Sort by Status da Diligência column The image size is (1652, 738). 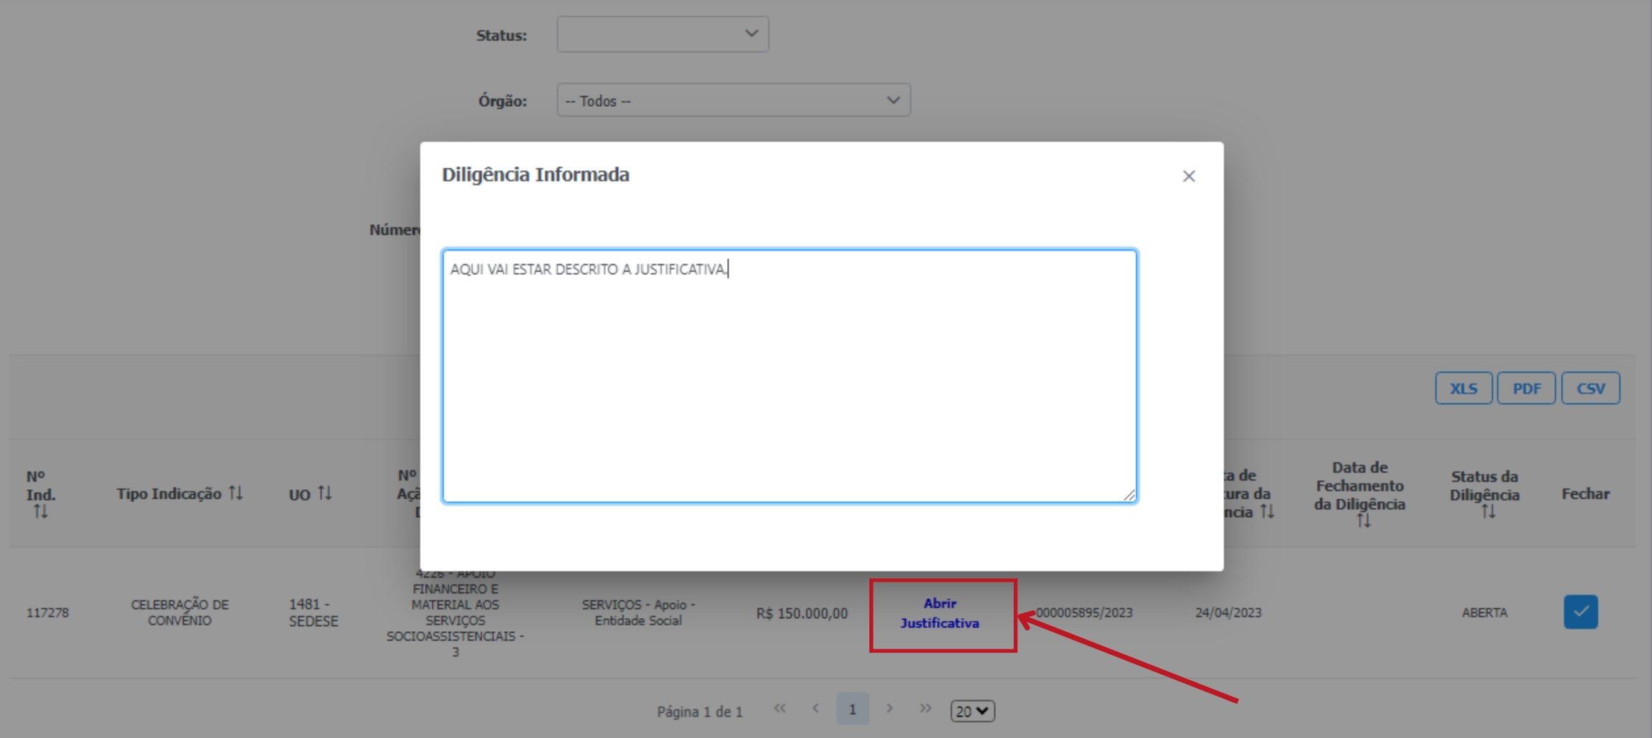coord(1488,511)
